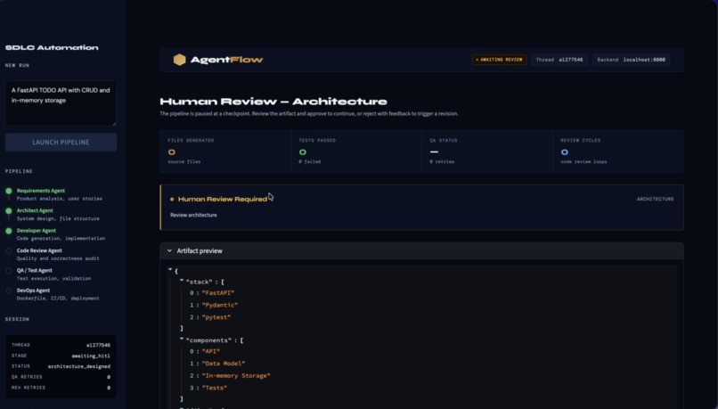Click the Launch Pipeline button
Screen dimensions: 718x409
[61, 143]
